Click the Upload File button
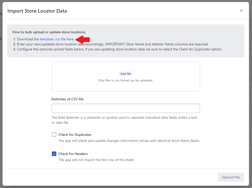This screenshot has height=188, width=252. pos(231,177)
